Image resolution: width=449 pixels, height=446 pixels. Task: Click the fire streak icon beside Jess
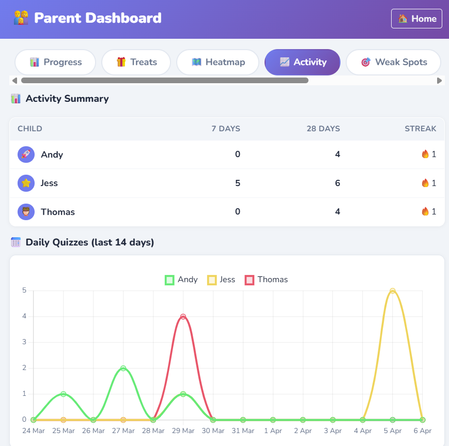tap(426, 183)
